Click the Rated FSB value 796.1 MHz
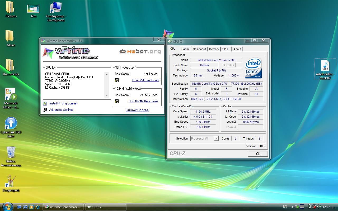 203,127
